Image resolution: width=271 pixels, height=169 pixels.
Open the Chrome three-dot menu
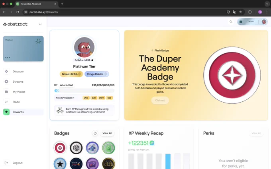tap(267, 12)
